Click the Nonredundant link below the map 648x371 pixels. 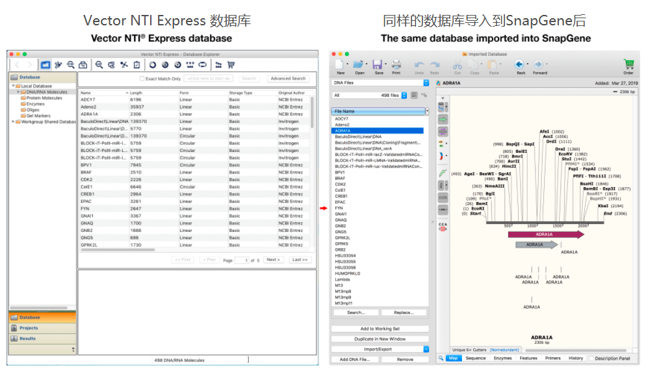[504, 350]
